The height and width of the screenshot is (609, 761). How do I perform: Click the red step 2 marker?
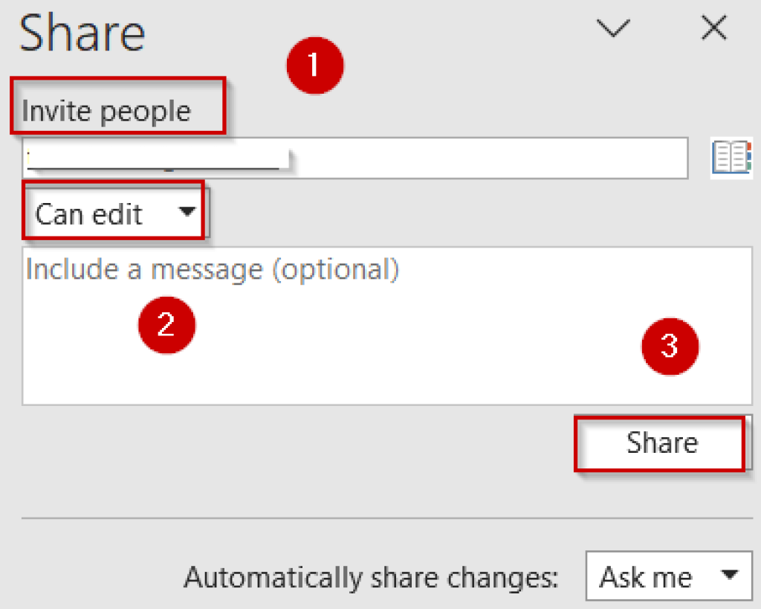point(166,325)
